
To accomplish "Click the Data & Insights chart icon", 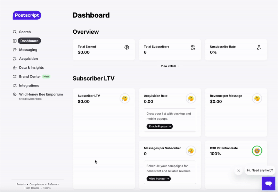I will pos(15,68).
